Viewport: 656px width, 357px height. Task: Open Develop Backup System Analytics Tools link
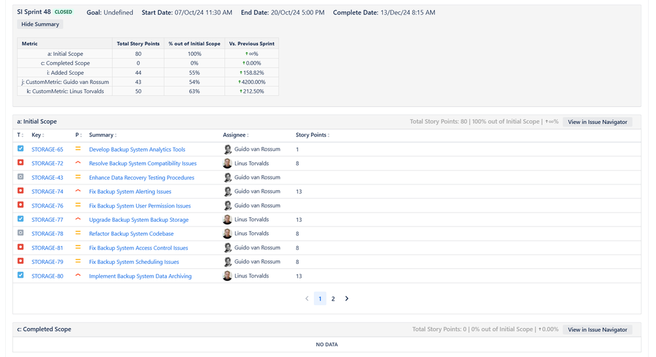(137, 149)
